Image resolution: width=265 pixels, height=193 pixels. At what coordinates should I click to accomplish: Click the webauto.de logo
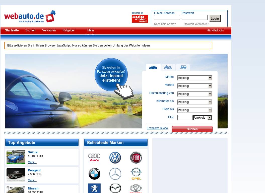coord(30,17)
